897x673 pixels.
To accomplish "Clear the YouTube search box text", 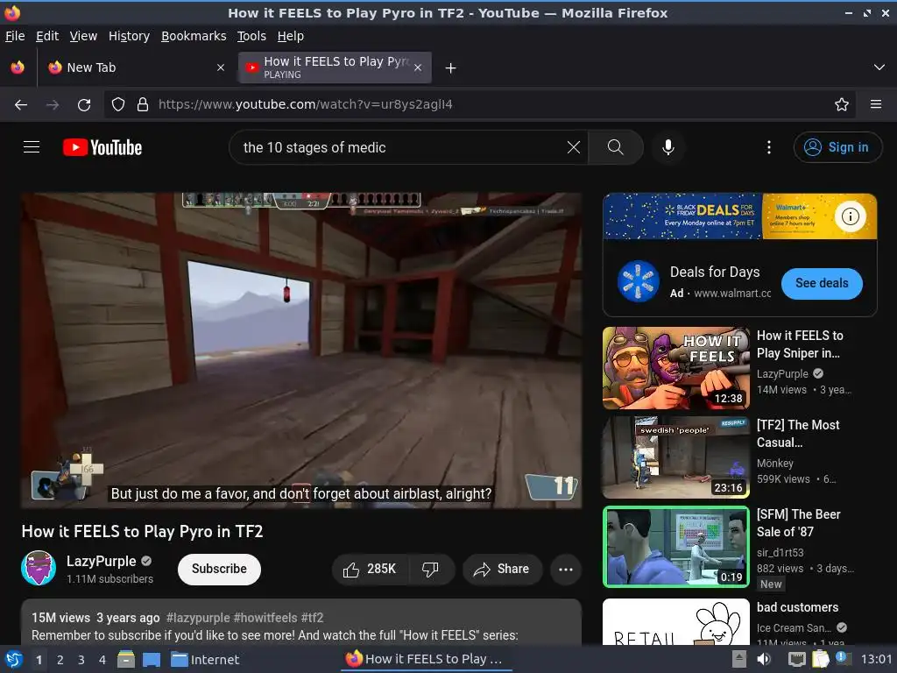I will tap(573, 147).
